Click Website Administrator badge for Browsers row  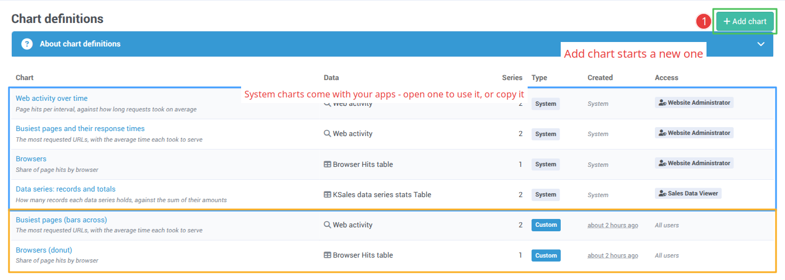pos(694,163)
